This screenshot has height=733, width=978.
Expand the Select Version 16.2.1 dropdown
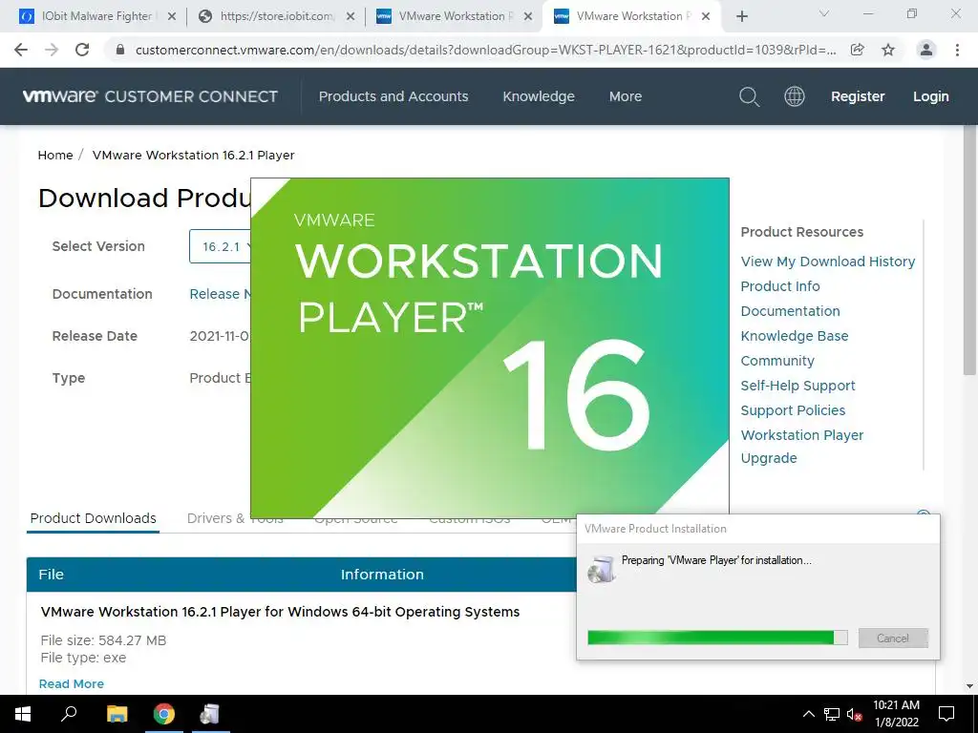(221, 246)
